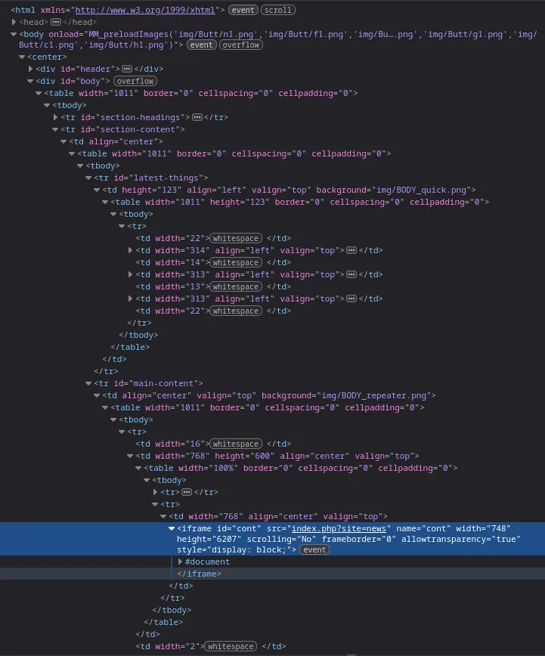545x656 pixels.
Task: Click the ellipsis badge in div id="header"
Action: [127, 69]
